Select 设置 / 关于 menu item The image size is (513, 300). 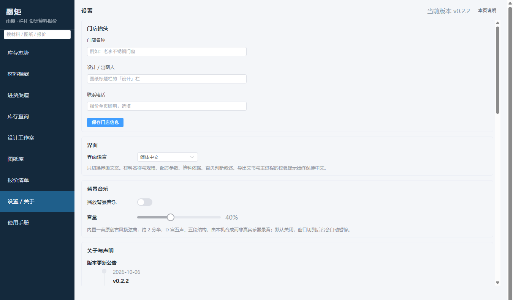tap(37, 201)
